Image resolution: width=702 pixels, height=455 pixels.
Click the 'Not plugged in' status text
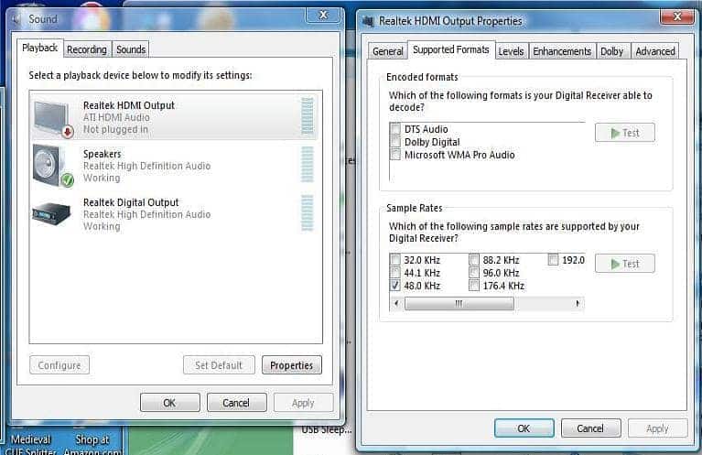115,129
